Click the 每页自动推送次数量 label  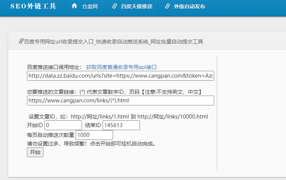(x=51, y=135)
